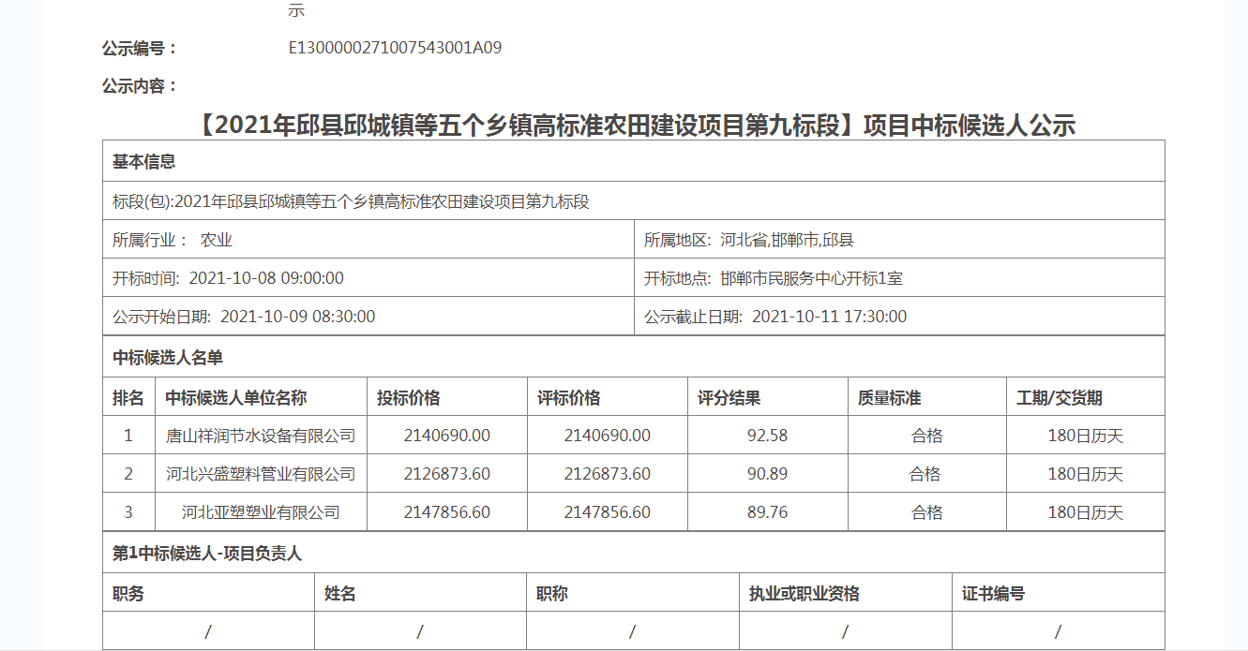
Task: Click the slash under 证书编号 column
Action: pos(1058,631)
